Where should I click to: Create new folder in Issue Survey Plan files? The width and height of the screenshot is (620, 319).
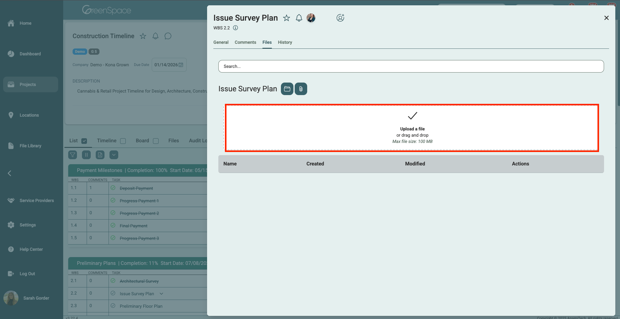pyautogui.click(x=287, y=89)
